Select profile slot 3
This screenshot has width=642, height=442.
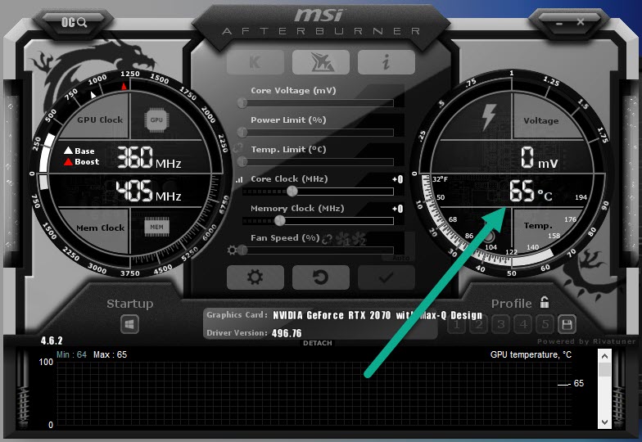(x=501, y=324)
